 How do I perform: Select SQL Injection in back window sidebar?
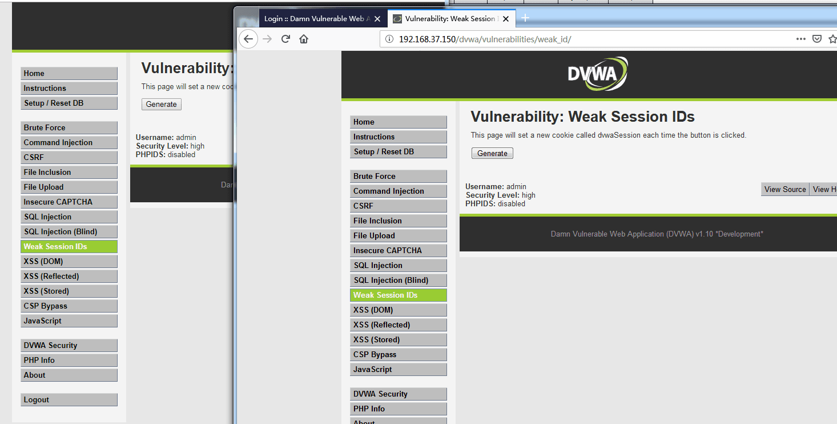69,217
